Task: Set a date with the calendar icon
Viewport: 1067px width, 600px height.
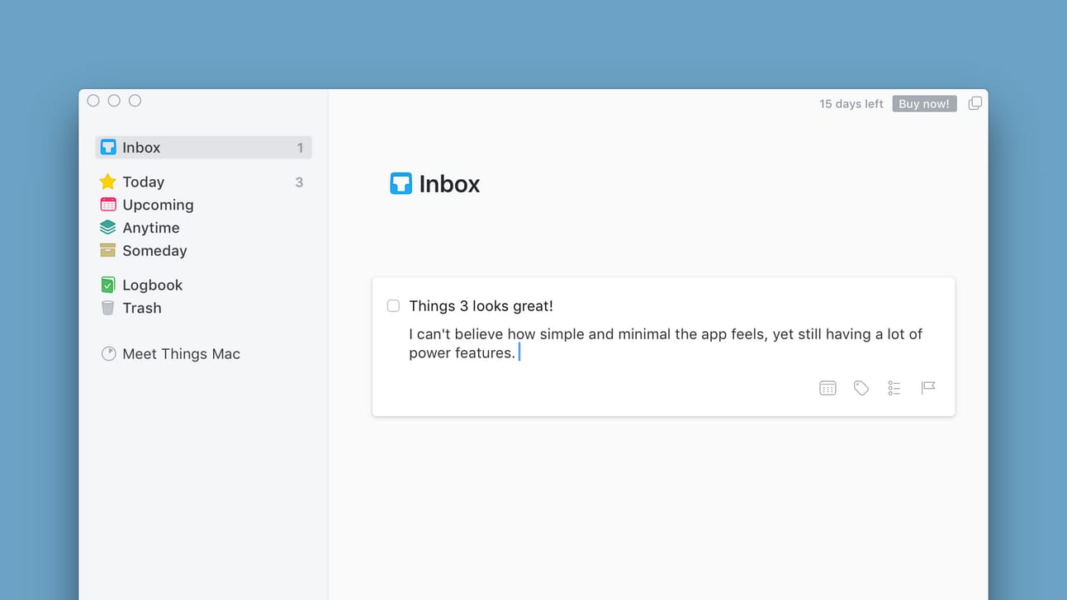Action: tap(828, 388)
